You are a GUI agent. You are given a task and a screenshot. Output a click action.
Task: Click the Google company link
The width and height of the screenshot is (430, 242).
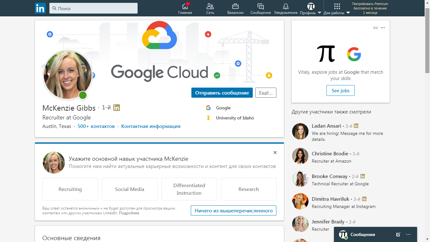coord(223,108)
